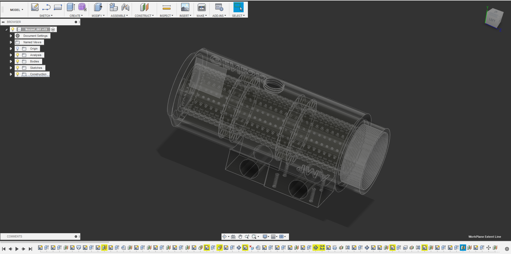Select the Pan hand tool in navigation bar
This screenshot has height=254, width=511.
pos(240,237)
